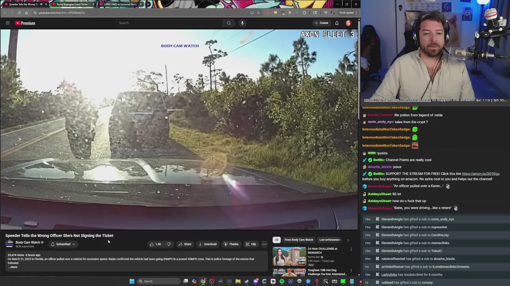Dislike the video with thumbs down
Image resolution: width=510 pixels, height=286 pixels.
tap(169, 244)
